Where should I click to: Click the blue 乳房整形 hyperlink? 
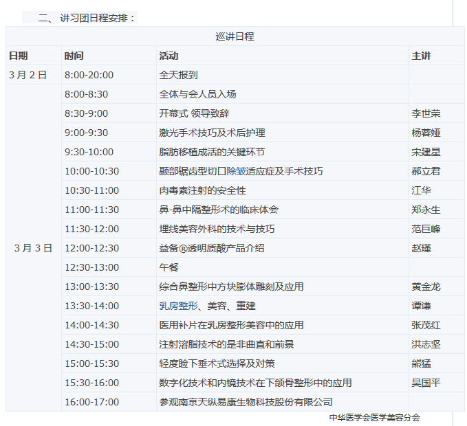pyautogui.click(x=178, y=306)
